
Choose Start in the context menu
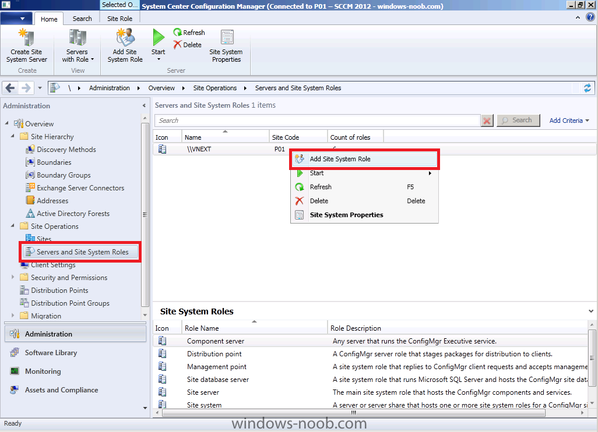[365, 173]
